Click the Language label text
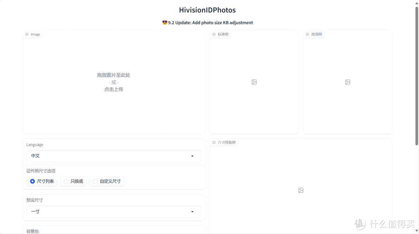Viewport: 419px width, 234px height. click(35, 145)
